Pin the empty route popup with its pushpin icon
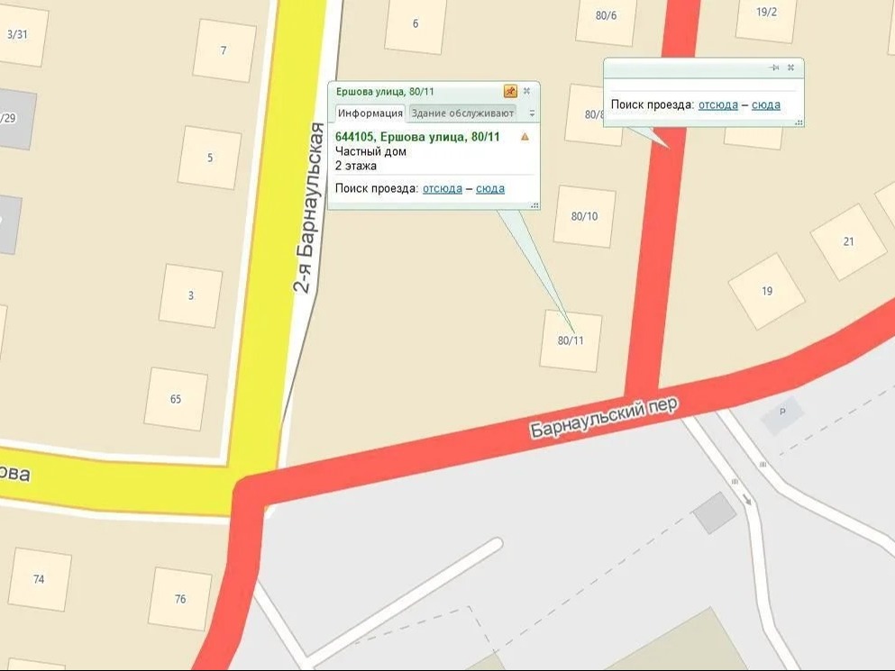 coord(774,68)
